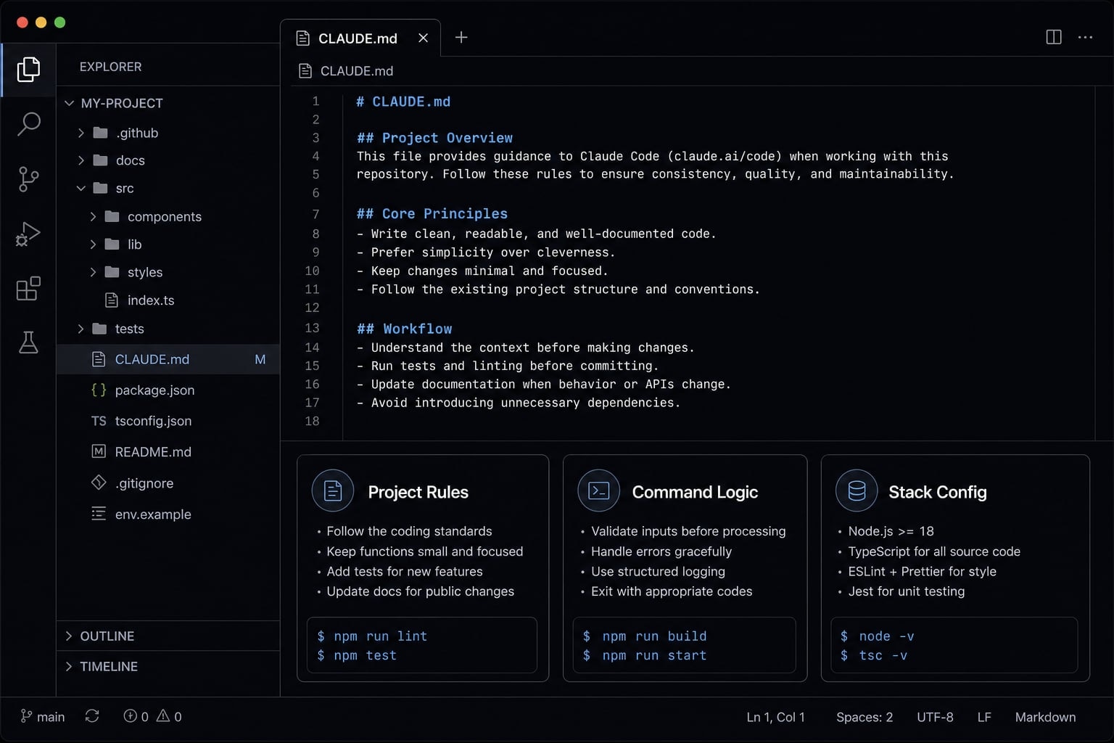
Task: Expand the styles folder chevron
Action: click(93, 272)
